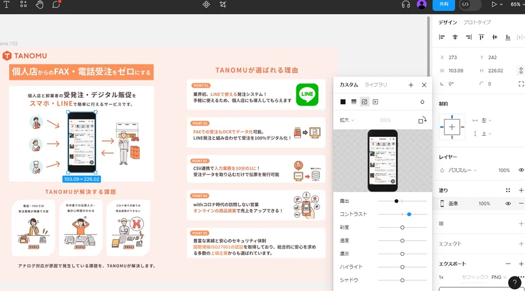Select solid fill type icon
This screenshot has height=291, width=525.
(343, 102)
